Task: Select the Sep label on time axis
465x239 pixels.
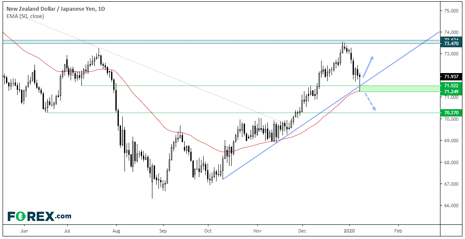Action: point(163,230)
